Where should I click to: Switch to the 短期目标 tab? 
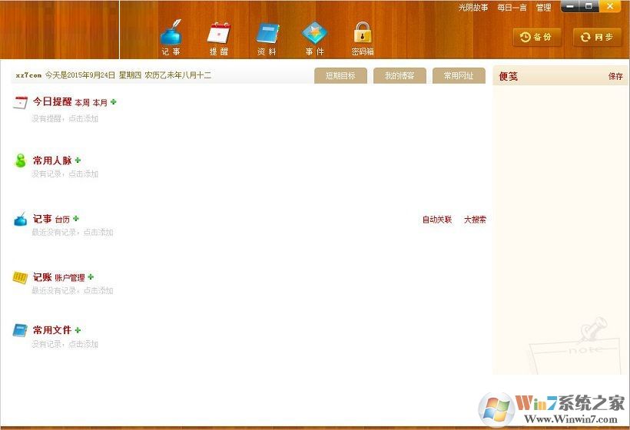[340, 75]
